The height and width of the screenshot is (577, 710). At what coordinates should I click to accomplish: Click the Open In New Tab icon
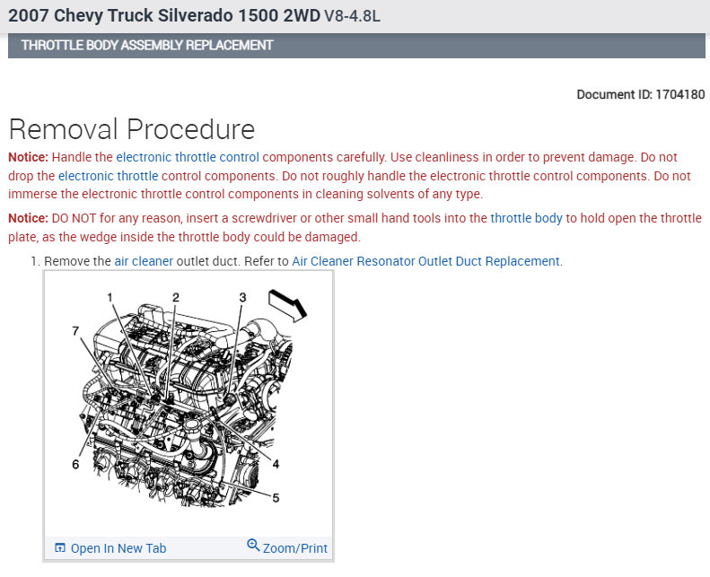60,548
